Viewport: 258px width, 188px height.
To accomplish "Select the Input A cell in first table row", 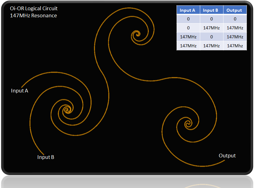I will 188,19.
